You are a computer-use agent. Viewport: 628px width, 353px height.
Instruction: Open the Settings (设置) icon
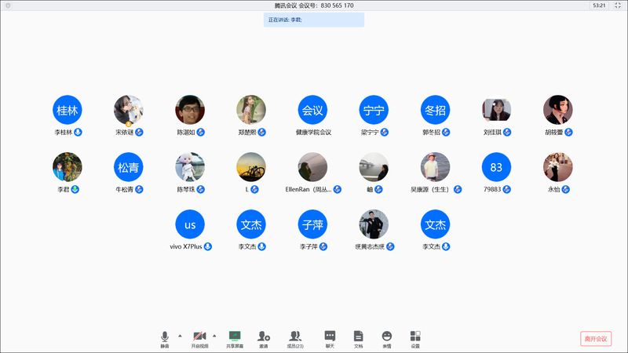click(415, 338)
